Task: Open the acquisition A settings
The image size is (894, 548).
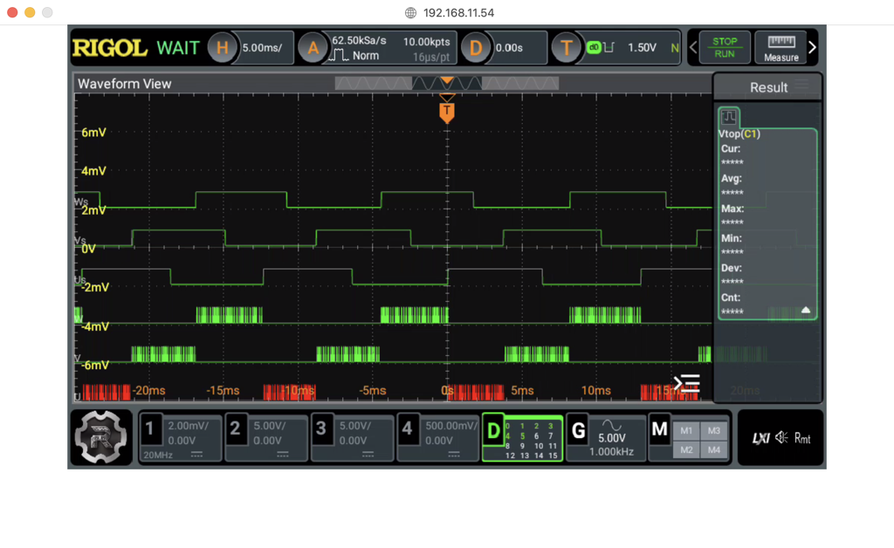Action: (x=313, y=48)
